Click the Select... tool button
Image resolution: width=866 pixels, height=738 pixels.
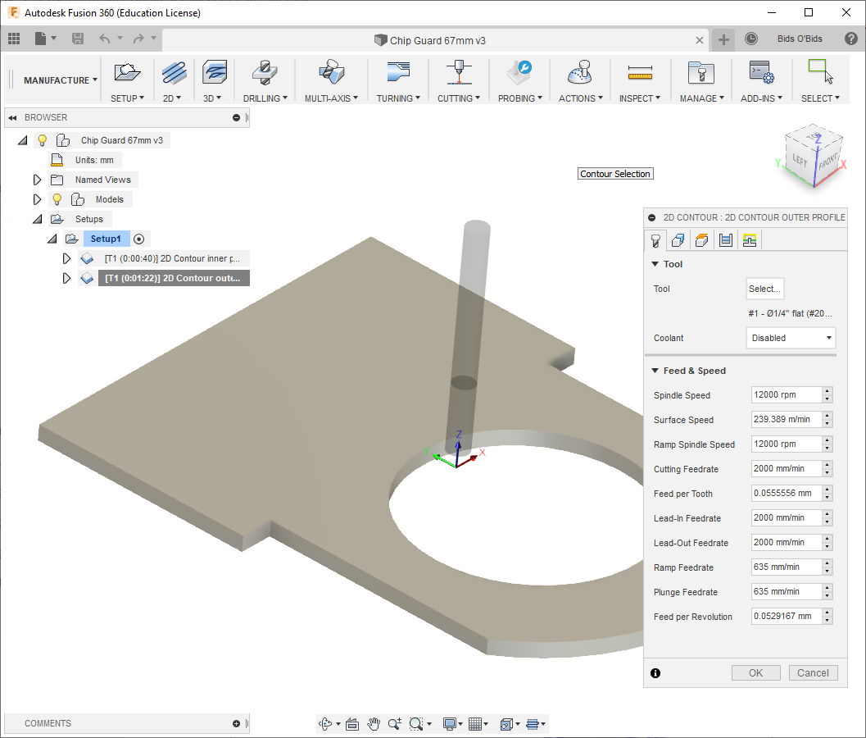(x=765, y=289)
